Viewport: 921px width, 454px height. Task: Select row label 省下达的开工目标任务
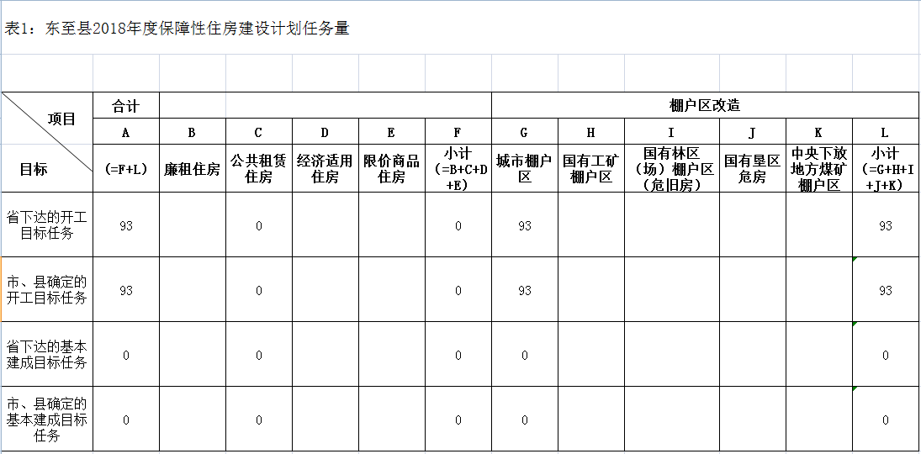point(47,225)
